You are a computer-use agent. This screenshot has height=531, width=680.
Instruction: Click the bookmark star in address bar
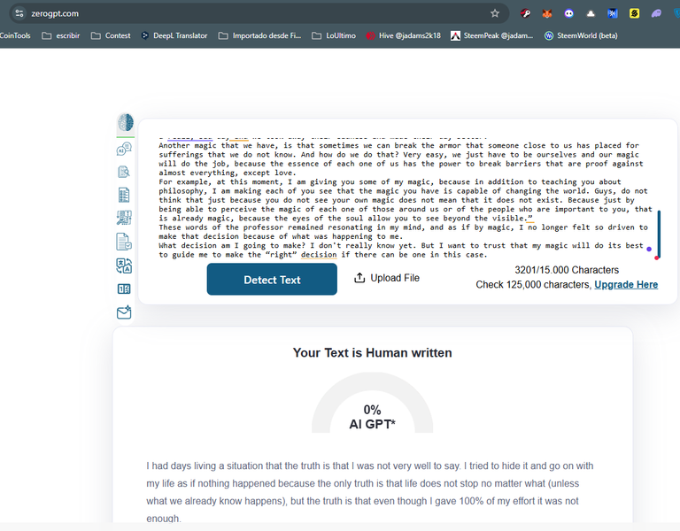[x=495, y=13]
